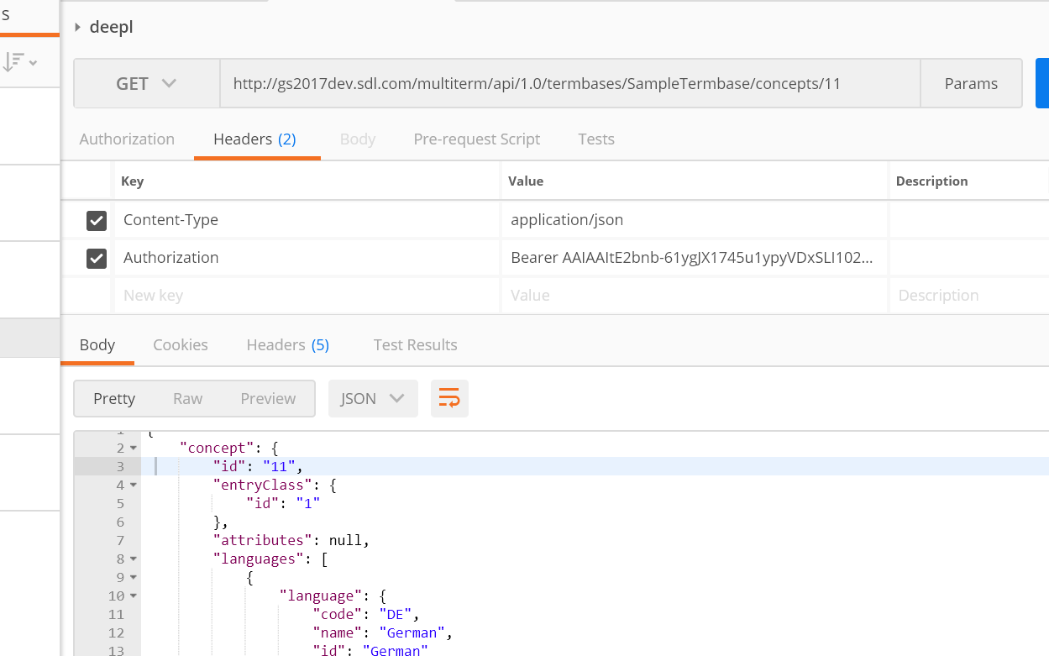Open the Test Results tab

coord(415,345)
